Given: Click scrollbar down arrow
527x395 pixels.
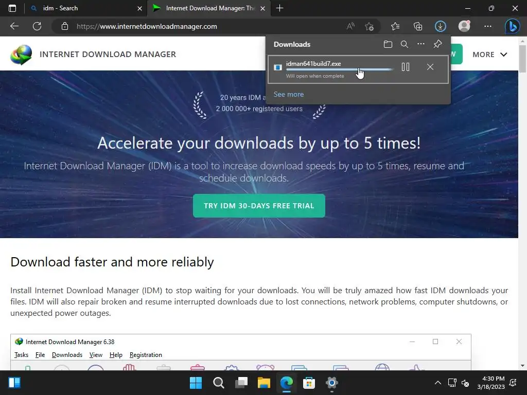Looking at the screenshot, I should tap(522, 366).
